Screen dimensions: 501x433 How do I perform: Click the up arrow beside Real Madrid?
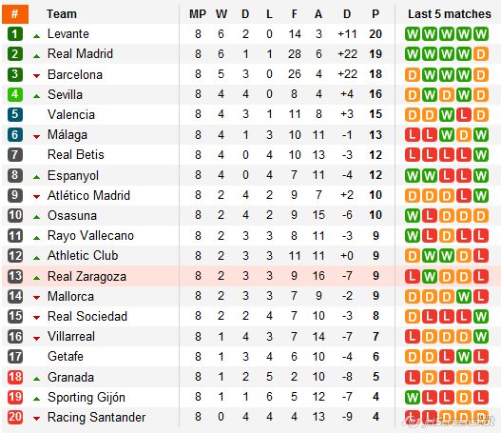tap(37, 56)
